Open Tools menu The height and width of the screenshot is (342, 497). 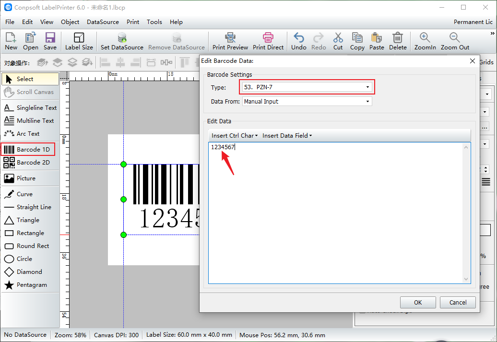point(154,22)
